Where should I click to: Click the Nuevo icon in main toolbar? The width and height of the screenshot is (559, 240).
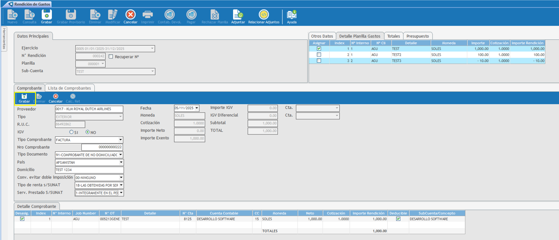coord(12,16)
